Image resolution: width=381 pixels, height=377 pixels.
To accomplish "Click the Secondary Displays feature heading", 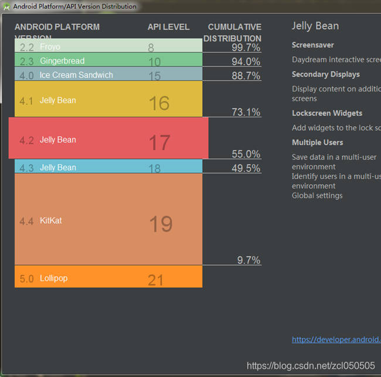I will coord(326,74).
